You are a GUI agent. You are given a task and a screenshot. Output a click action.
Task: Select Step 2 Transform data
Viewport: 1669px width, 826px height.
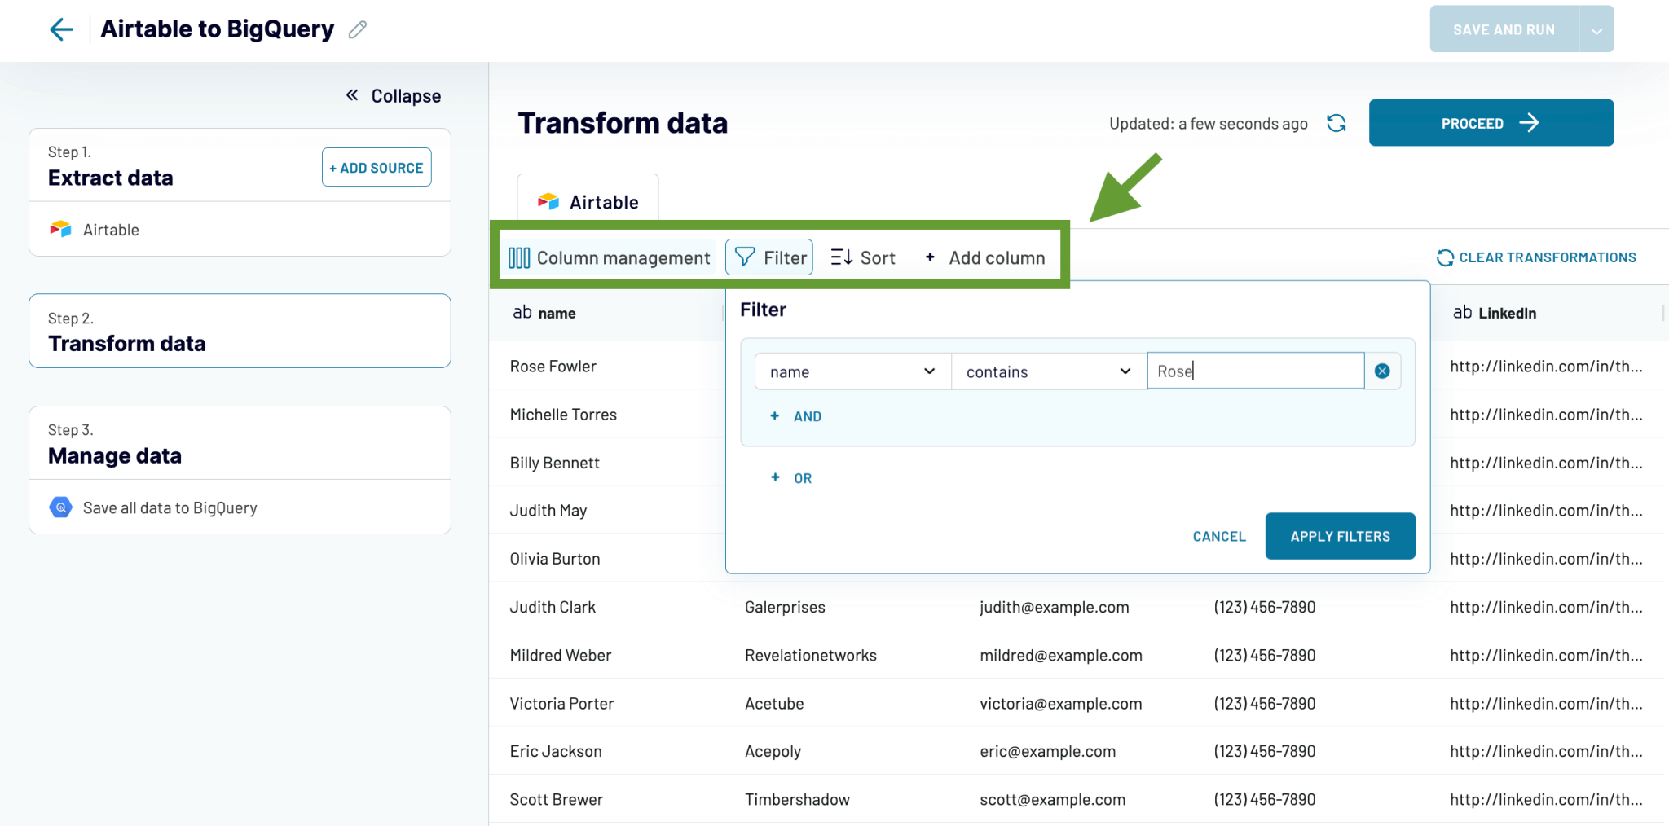240,331
